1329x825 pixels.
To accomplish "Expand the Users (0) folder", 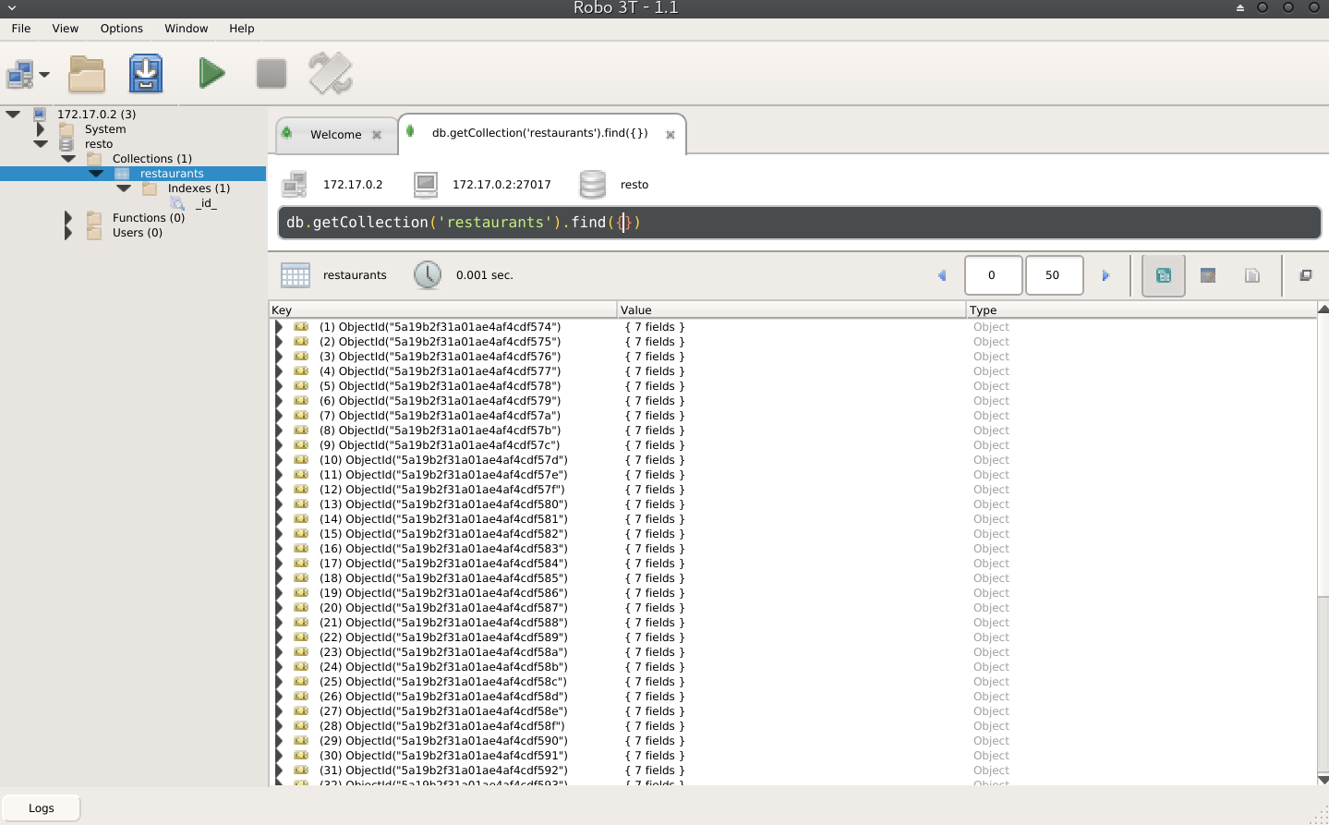I will click(68, 233).
